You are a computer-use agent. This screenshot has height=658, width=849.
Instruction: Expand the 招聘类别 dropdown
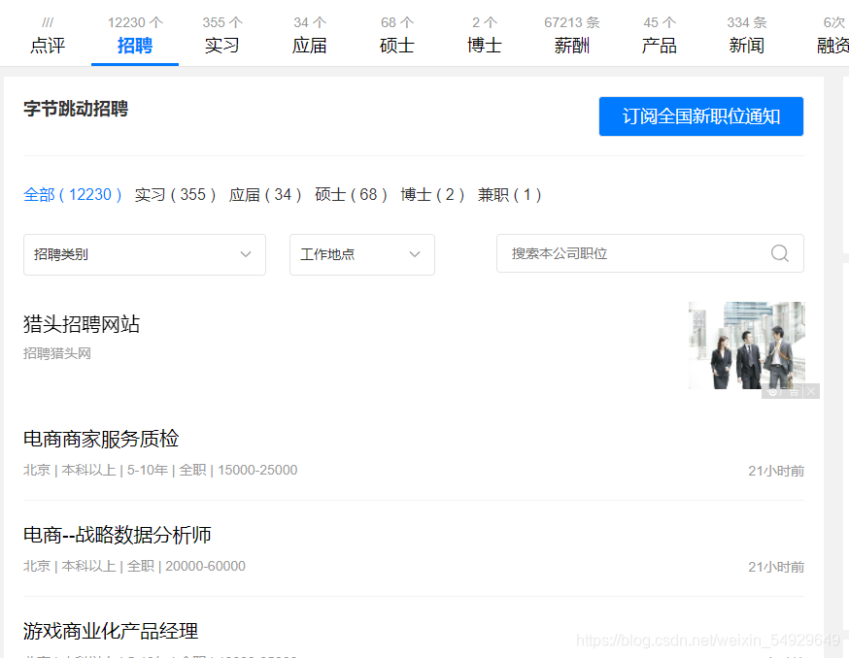pyautogui.click(x=145, y=254)
